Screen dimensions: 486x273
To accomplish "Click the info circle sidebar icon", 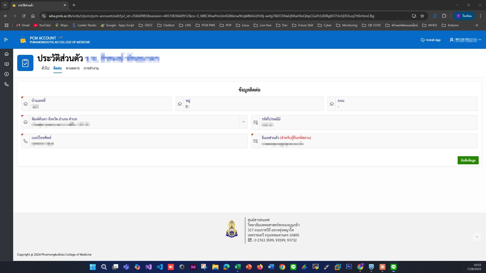I will [x=7, y=74].
